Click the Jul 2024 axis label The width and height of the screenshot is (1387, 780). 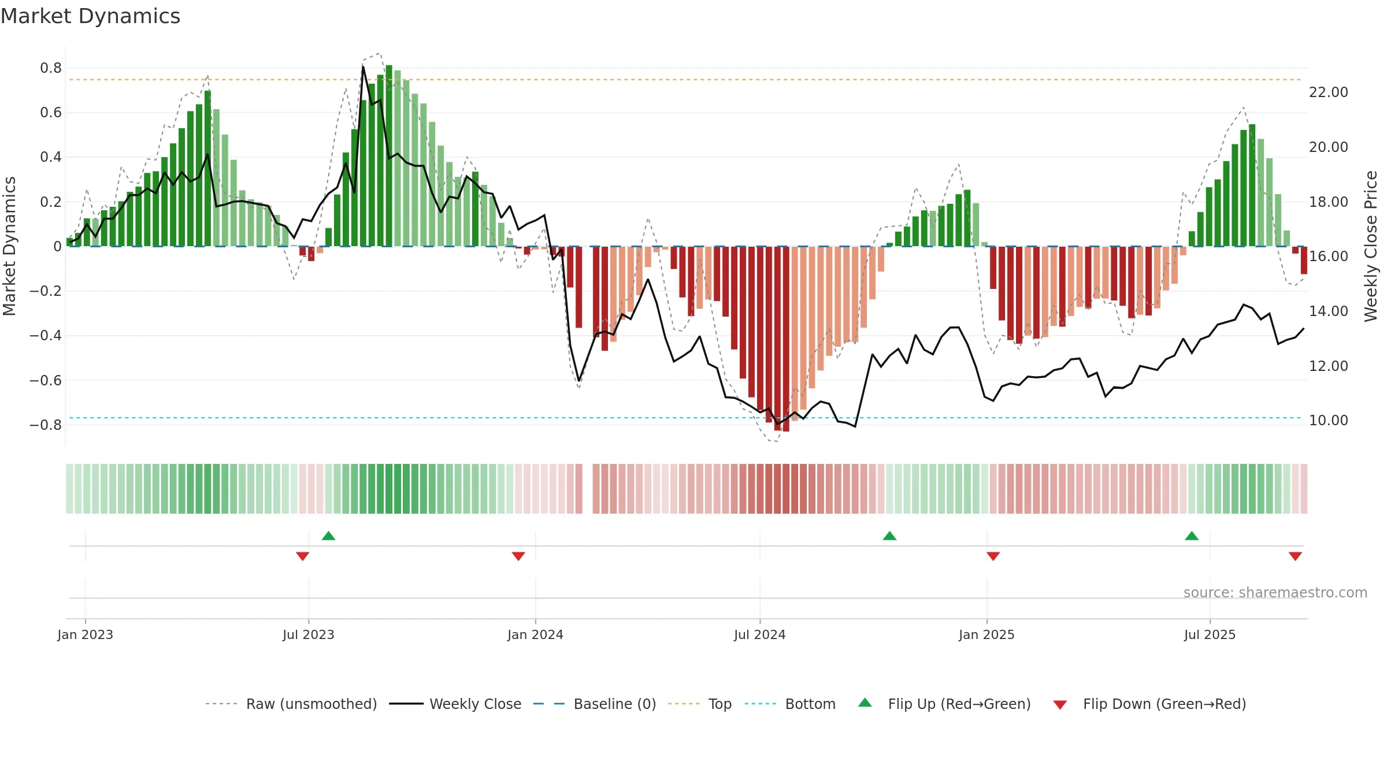click(760, 634)
